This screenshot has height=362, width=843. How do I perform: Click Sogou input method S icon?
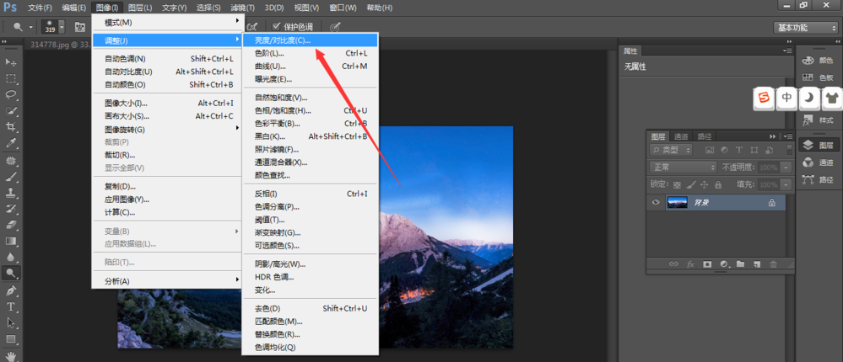coord(764,98)
